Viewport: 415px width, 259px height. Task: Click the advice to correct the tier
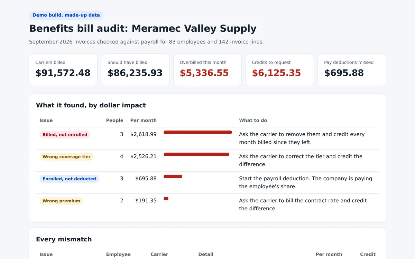(301, 160)
